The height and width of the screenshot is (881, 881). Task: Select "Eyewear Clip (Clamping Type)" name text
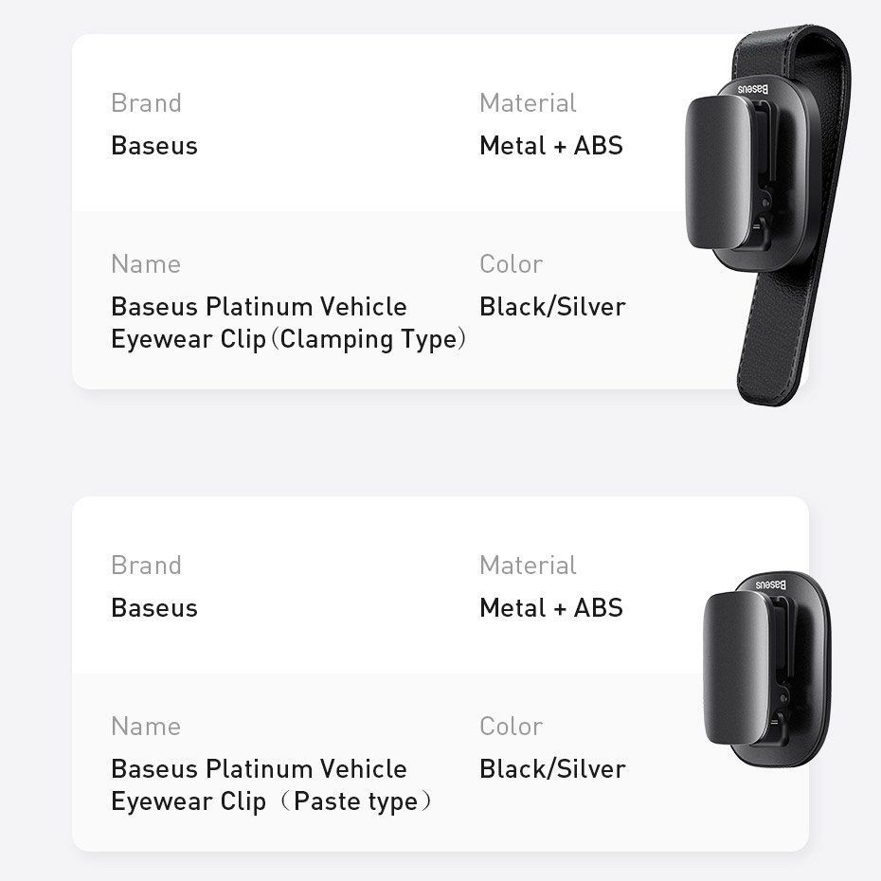(x=288, y=339)
